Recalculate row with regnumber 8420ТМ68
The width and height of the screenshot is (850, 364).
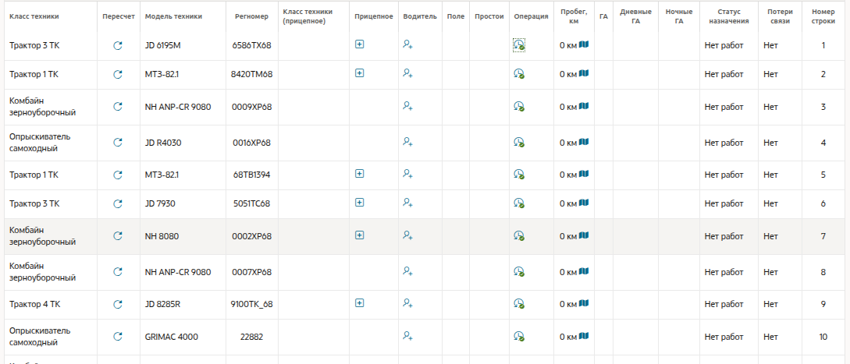pyautogui.click(x=118, y=75)
